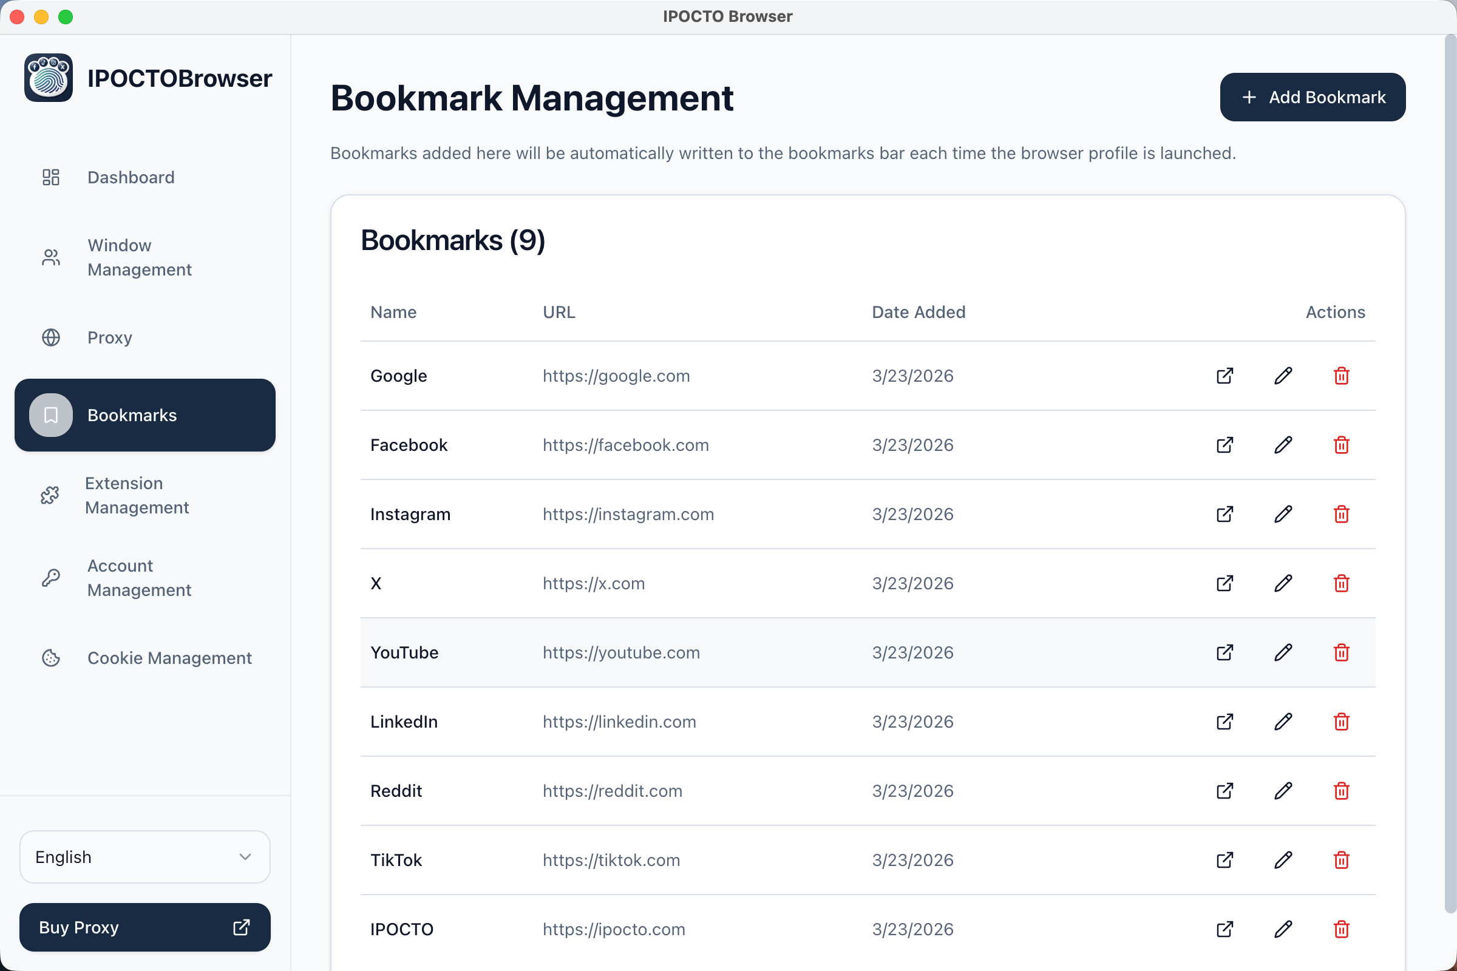Edit the TikTok bookmark
This screenshot has height=971, width=1457.
1283,860
